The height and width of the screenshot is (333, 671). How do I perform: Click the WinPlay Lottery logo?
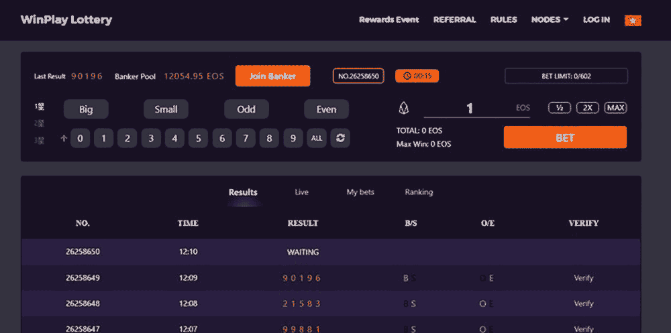tap(66, 19)
